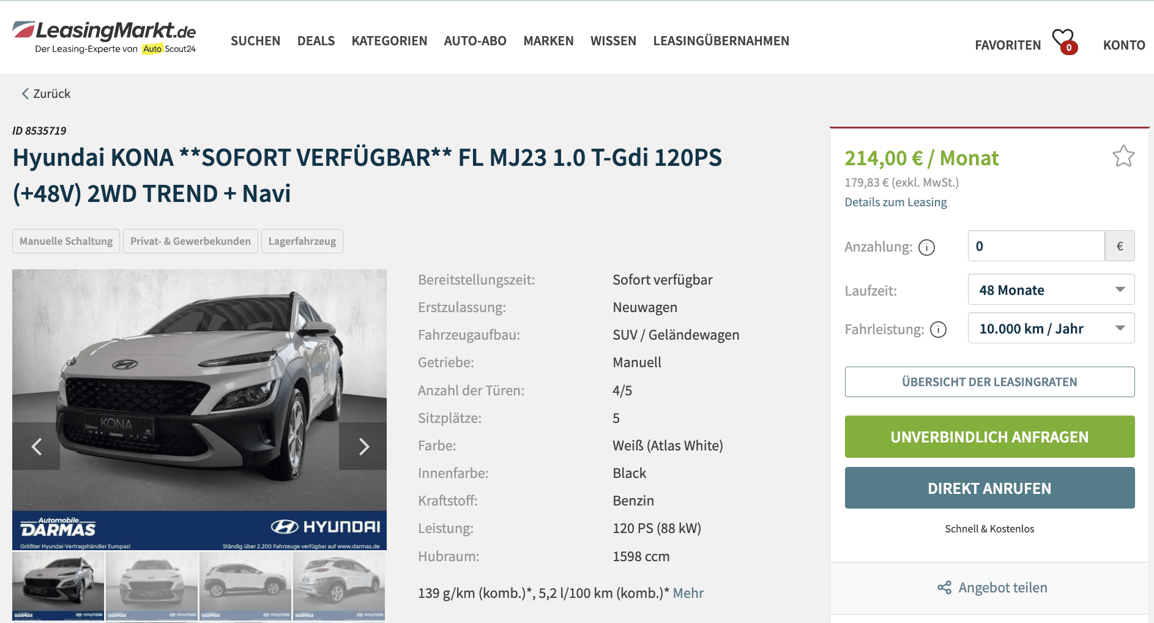Click the 1598 ccm value
This screenshot has height=623, width=1154.
click(641, 556)
